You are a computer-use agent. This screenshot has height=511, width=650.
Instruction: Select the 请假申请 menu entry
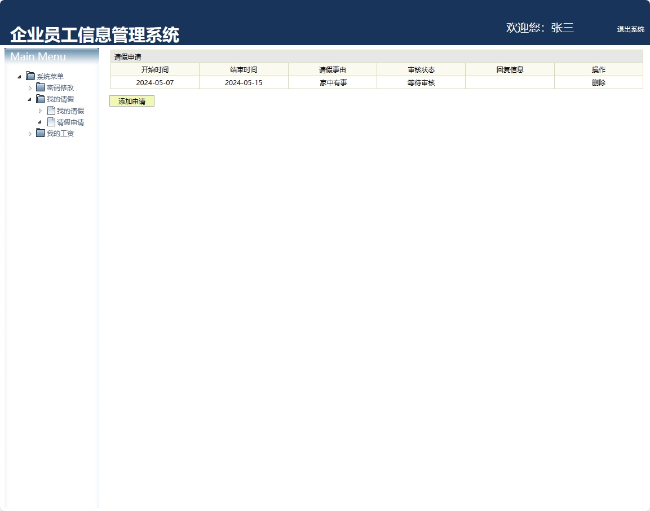point(70,122)
